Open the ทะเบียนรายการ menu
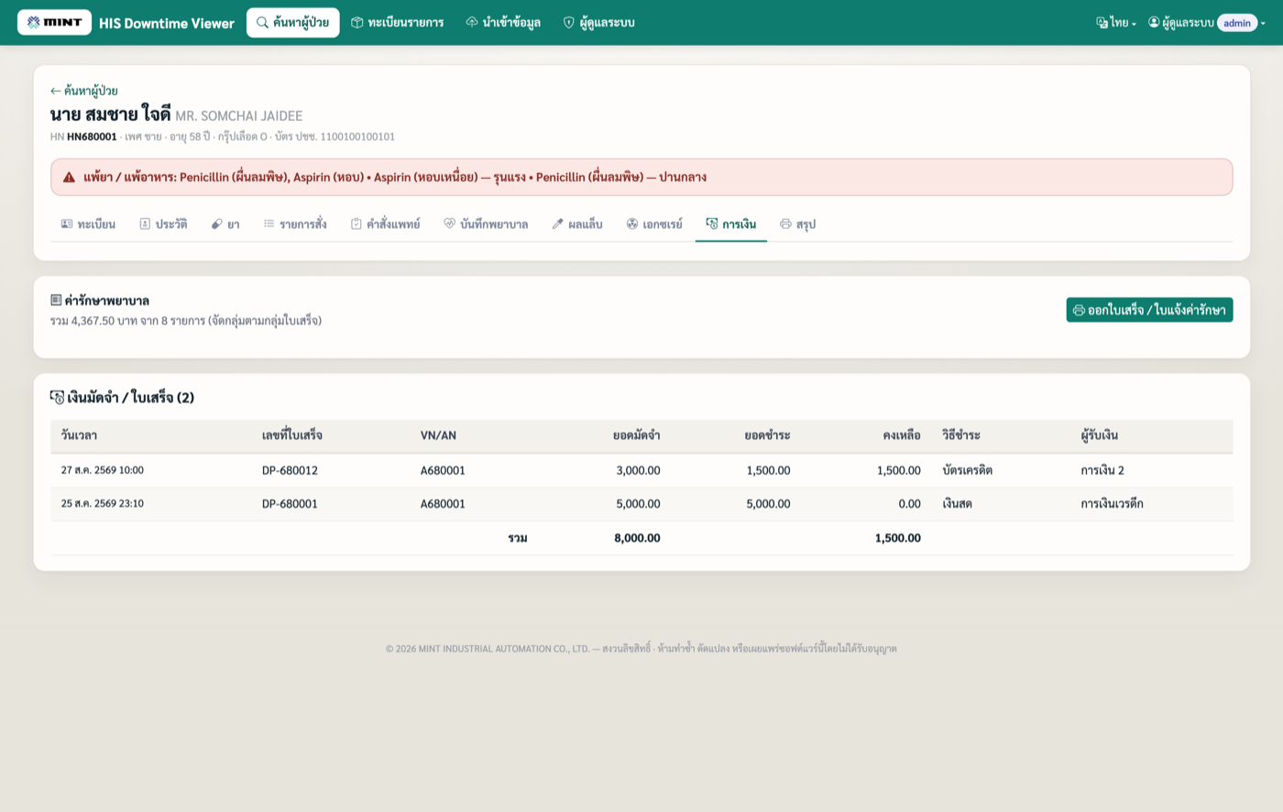Image resolution: width=1283 pixels, height=812 pixels. point(398,22)
